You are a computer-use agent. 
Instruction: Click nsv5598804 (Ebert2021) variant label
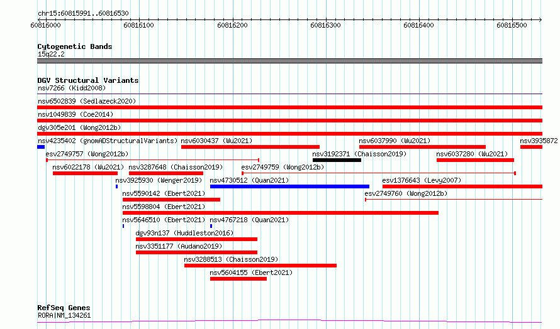(x=164, y=207)
